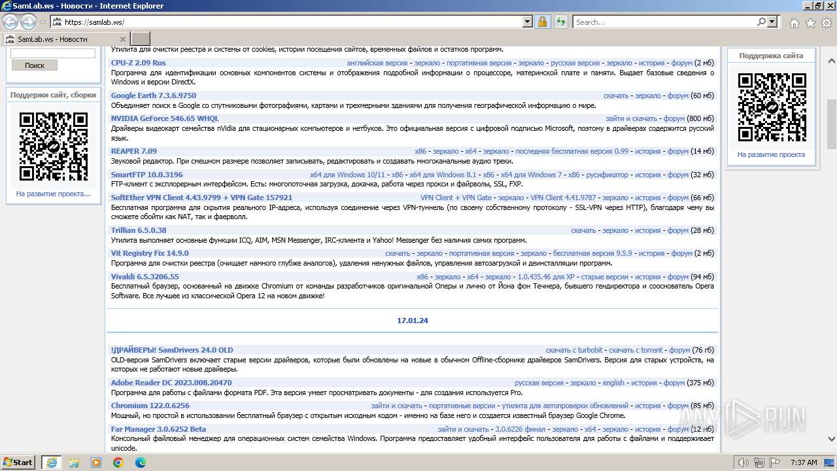
Task: Open a new blank tab
Action: [141, 39]
